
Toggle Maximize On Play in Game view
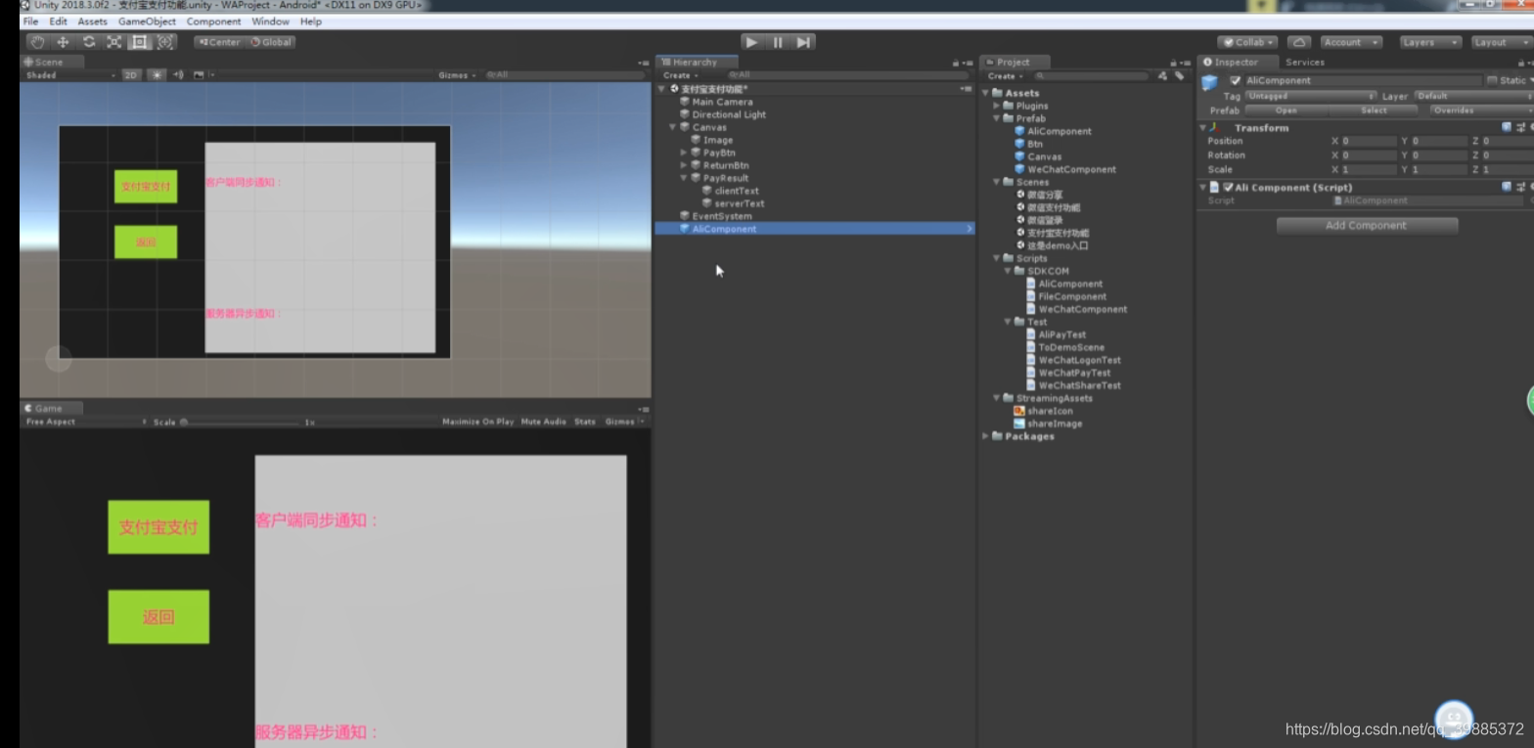pos(477,421)
